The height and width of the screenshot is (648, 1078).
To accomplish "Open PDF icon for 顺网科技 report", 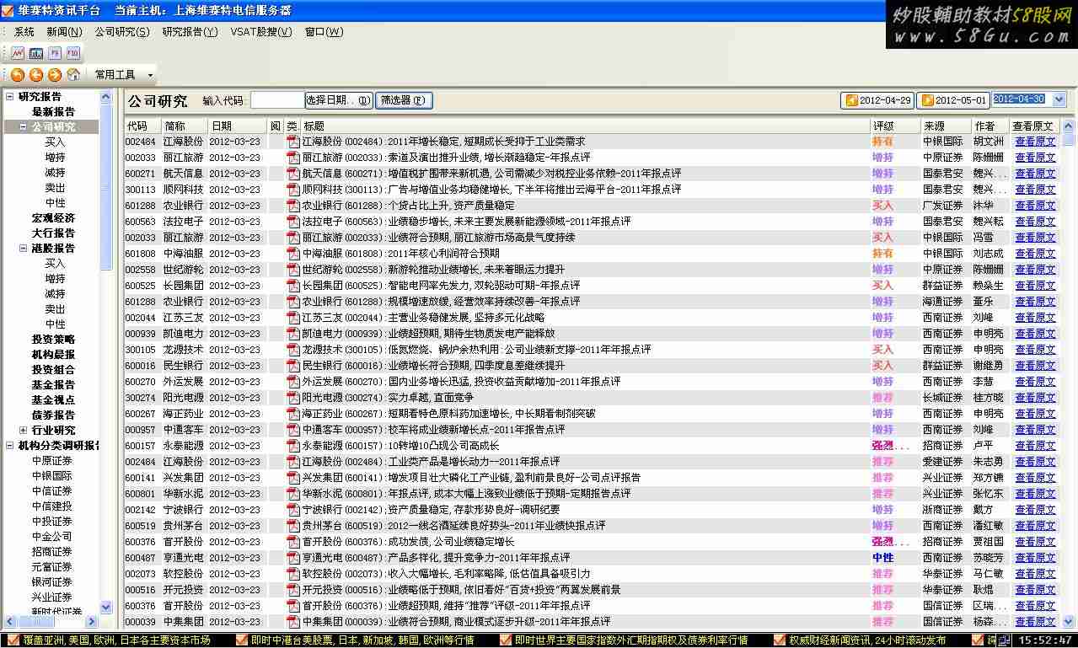I will pos(293,190).
